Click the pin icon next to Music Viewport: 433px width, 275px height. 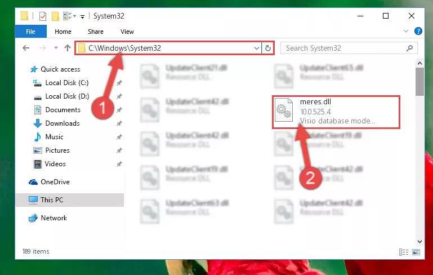point(119,137)
